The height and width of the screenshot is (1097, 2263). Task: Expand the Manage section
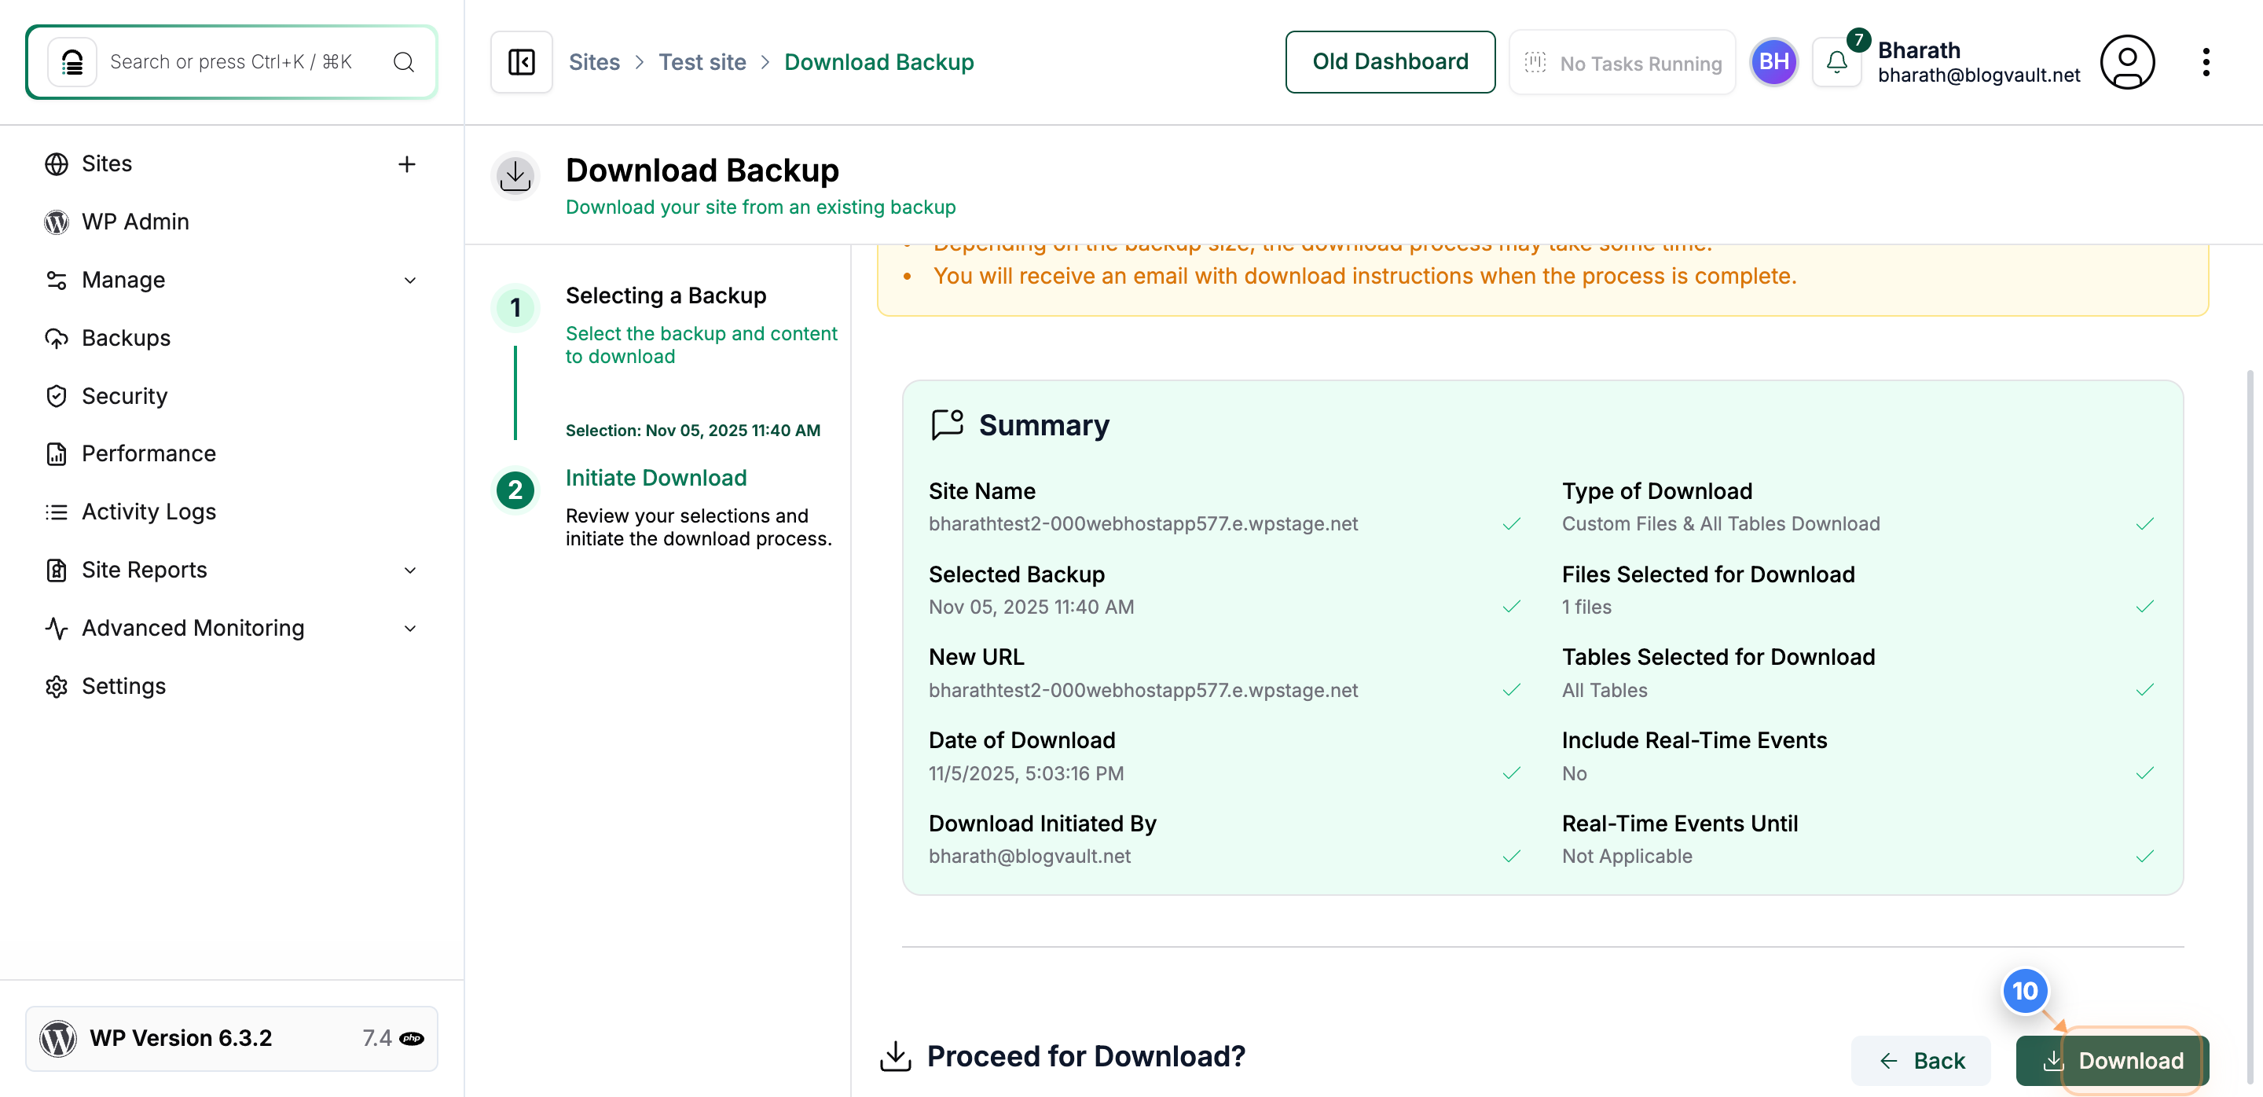[409, 279]
